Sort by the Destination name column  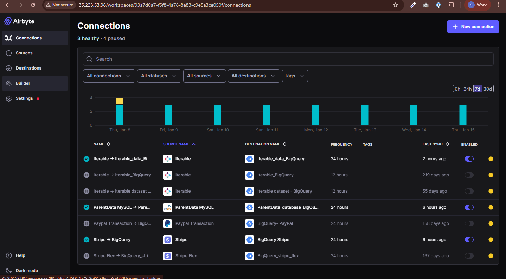click(x=266, y=144)
